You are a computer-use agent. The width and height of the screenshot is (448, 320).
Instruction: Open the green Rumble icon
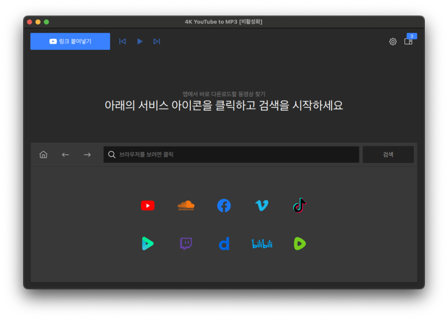tap(300, 243)
